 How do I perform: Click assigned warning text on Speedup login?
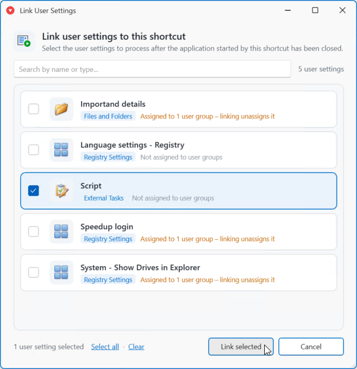pyautogui.click(x=208, y=239)
